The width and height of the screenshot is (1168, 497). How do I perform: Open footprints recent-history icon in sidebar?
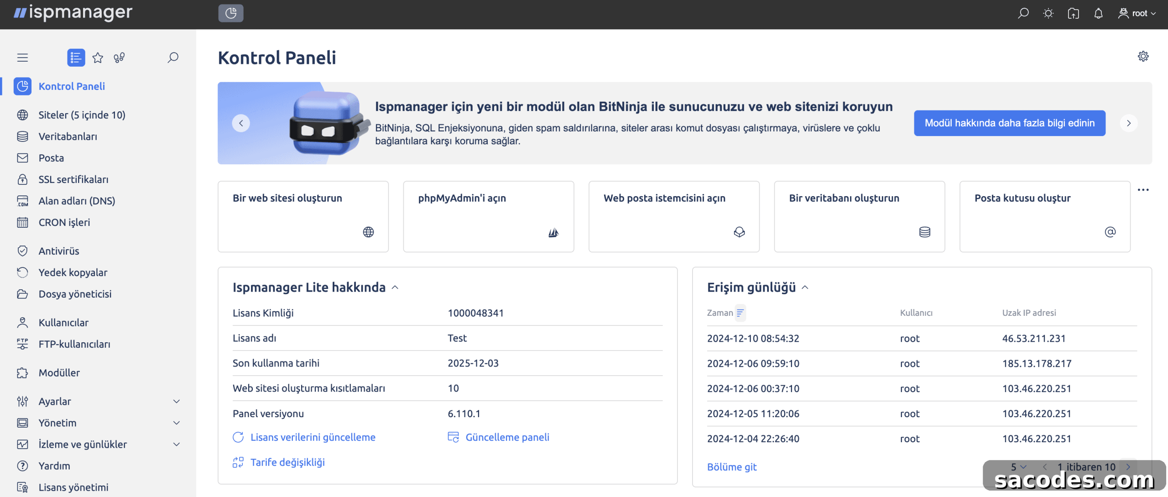pos(119,58)
